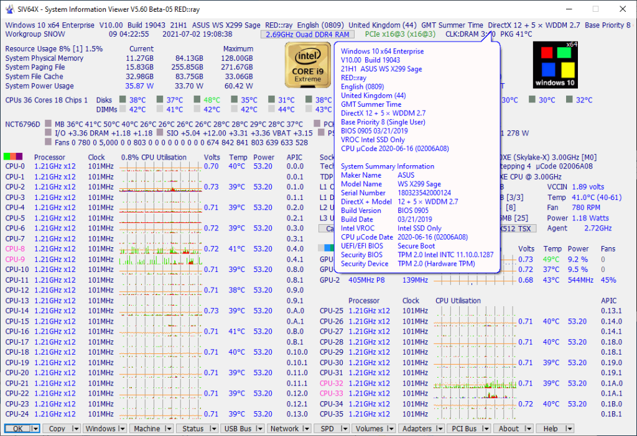Open the SPD button dropdown arrow
This screenshot has height=436, width=637.
pos(345,429)
